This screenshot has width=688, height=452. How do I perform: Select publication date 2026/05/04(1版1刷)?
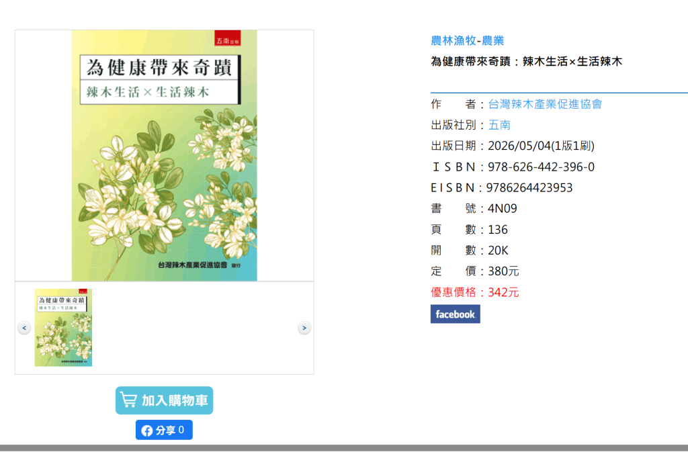pyautogui.click(x=541, y=146)
